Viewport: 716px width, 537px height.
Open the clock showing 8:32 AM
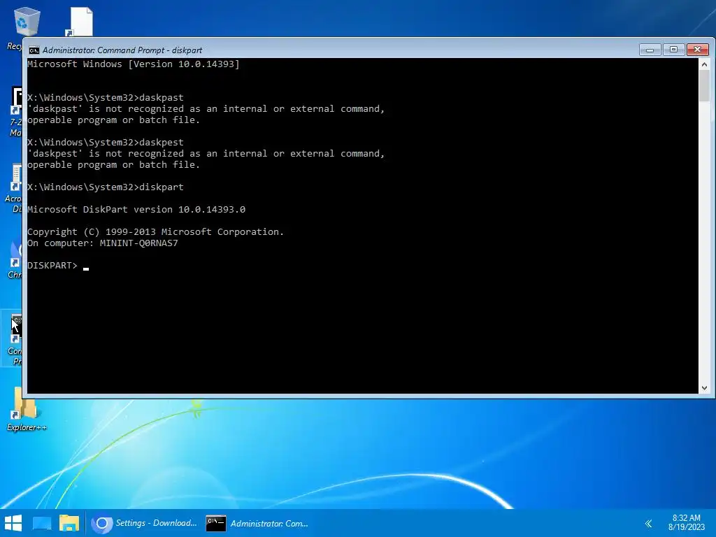tap(687, 522)
